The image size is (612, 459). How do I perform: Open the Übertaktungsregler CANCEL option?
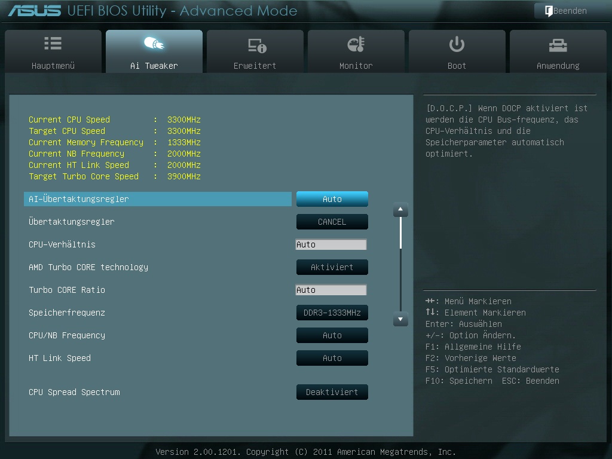[x=332, y=222]
